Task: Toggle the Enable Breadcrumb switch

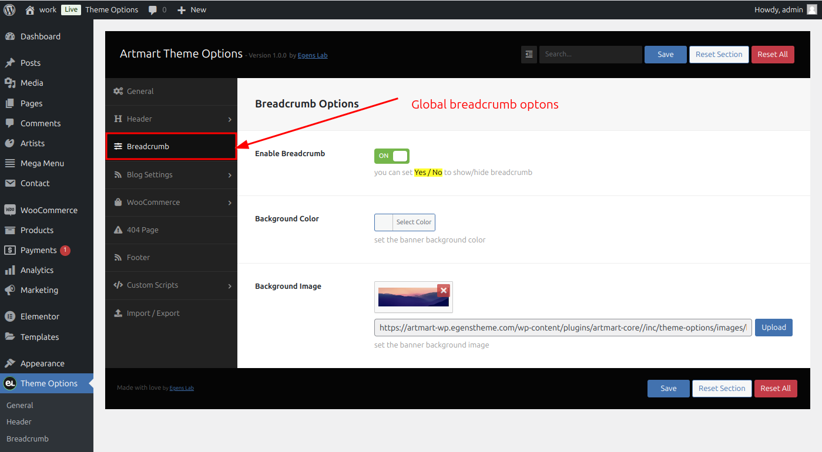Action: [392, 156]
